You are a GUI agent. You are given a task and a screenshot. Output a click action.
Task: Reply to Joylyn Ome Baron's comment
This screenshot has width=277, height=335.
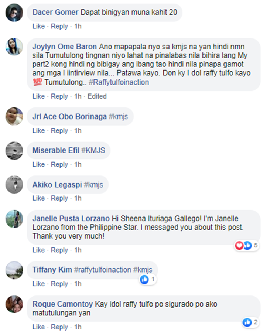pyautogui.click(x=59, y=96)
